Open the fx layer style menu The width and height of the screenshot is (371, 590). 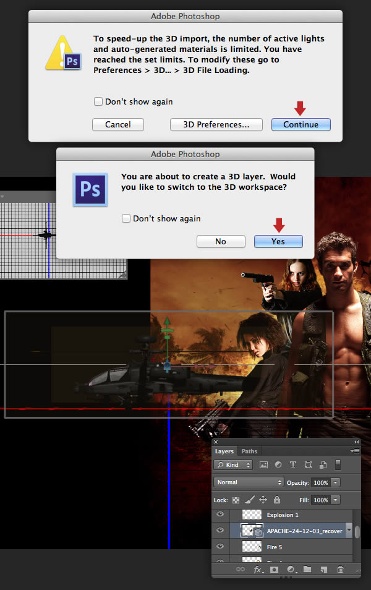click(257, 570)
